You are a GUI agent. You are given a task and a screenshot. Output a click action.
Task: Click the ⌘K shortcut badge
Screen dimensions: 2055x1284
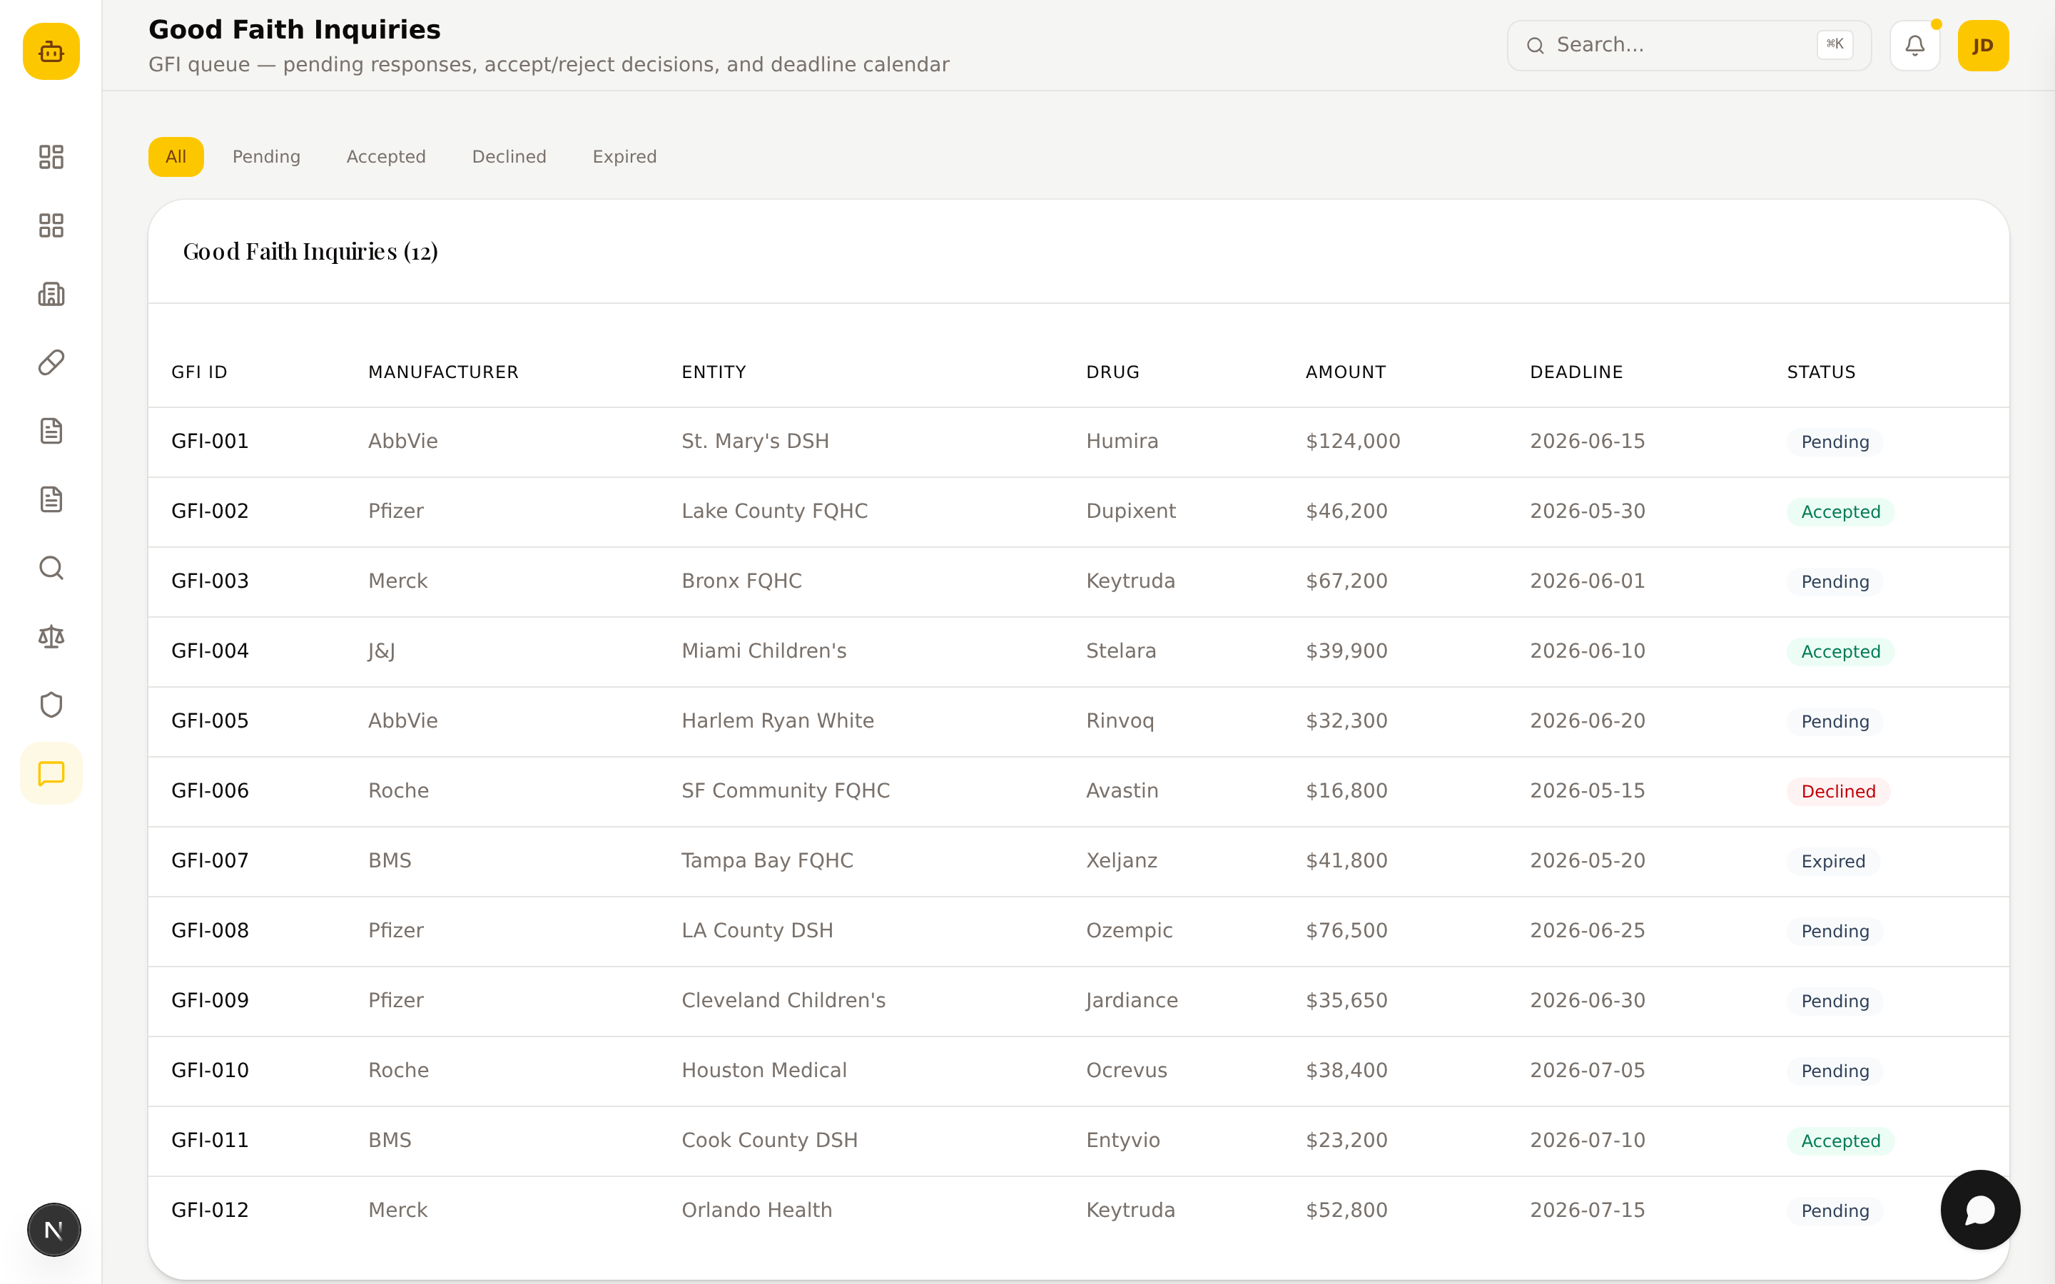1835,44
